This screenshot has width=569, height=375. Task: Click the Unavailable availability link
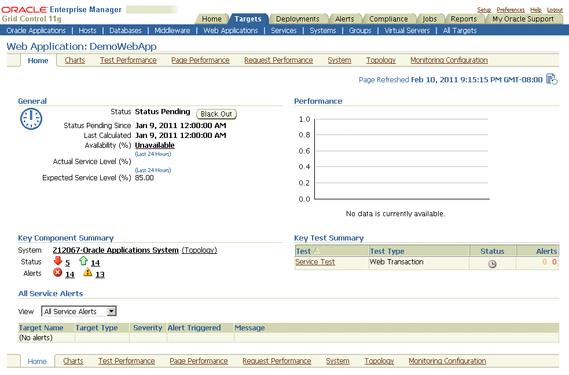pos(155,145)
